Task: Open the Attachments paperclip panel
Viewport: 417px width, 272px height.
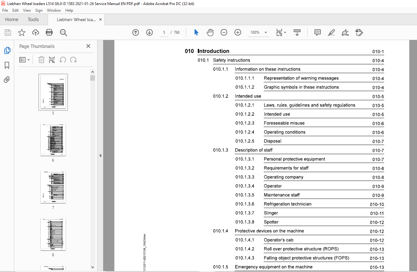Action: pyautogui.click(x=7, y=80)
